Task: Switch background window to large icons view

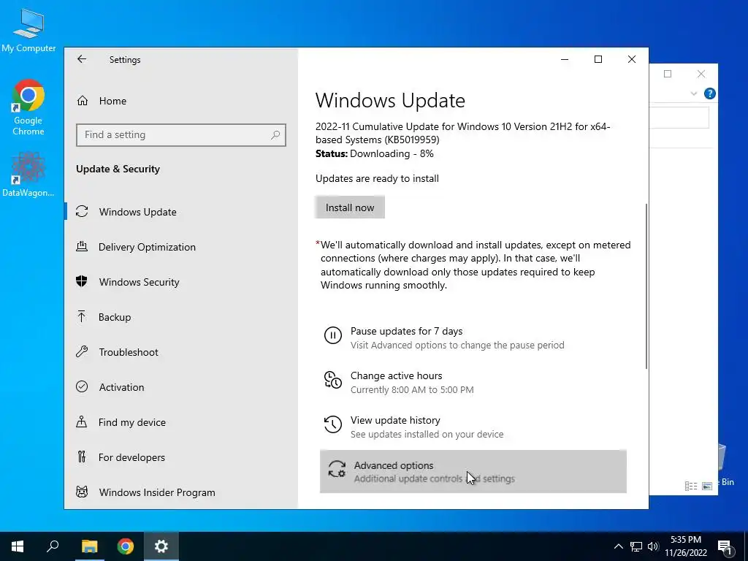Action: click(707, 486)
